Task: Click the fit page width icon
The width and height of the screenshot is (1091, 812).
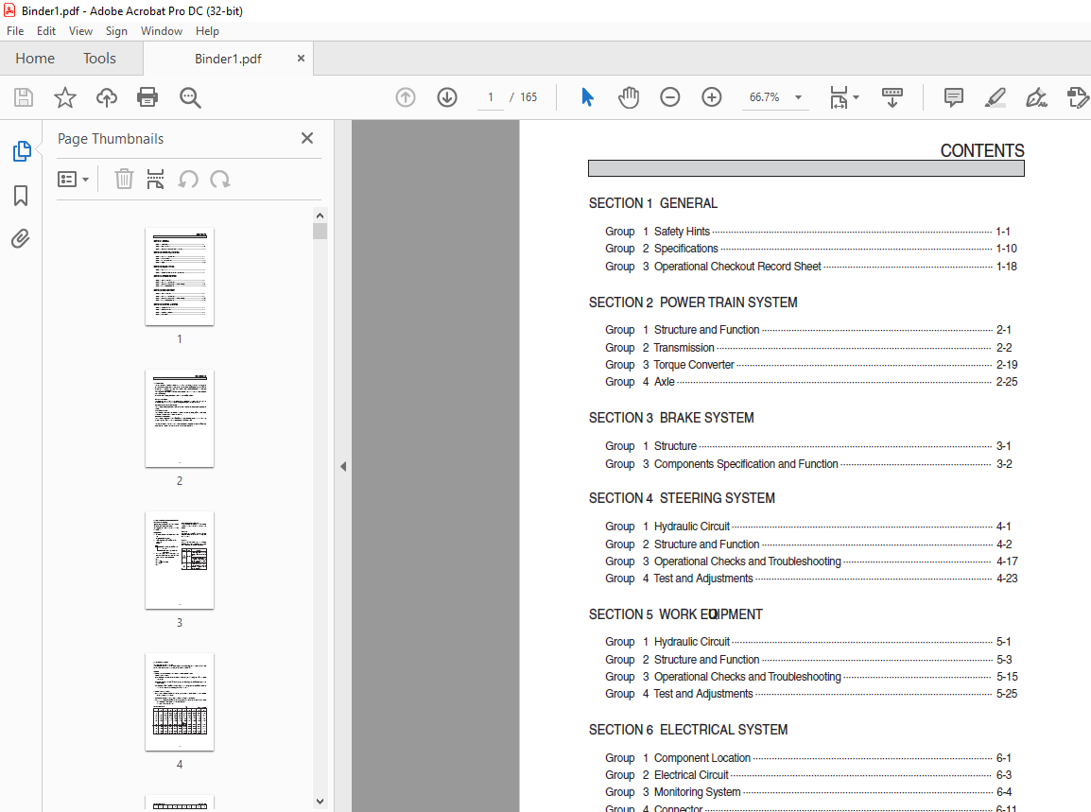Action: coord(840,97)
